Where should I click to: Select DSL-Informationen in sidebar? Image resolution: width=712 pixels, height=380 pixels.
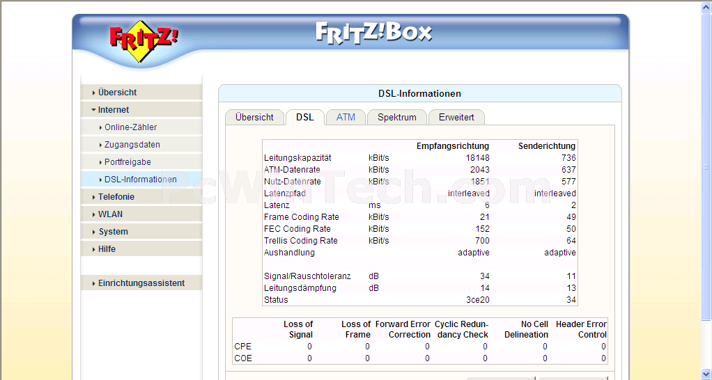click(x=141, y=179)
